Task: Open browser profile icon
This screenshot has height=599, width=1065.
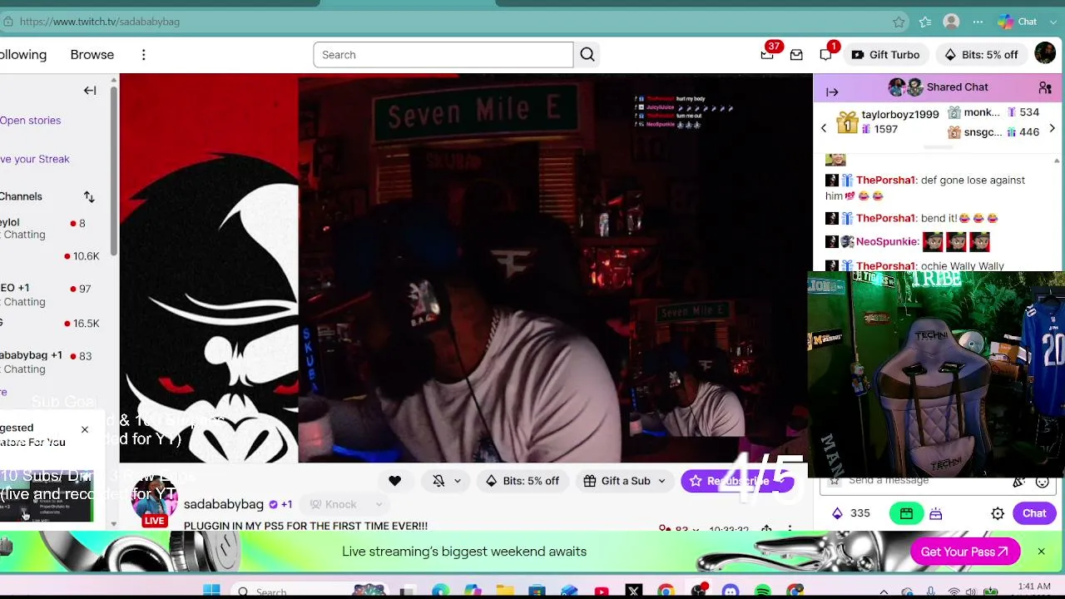Action: coord(952,22)
